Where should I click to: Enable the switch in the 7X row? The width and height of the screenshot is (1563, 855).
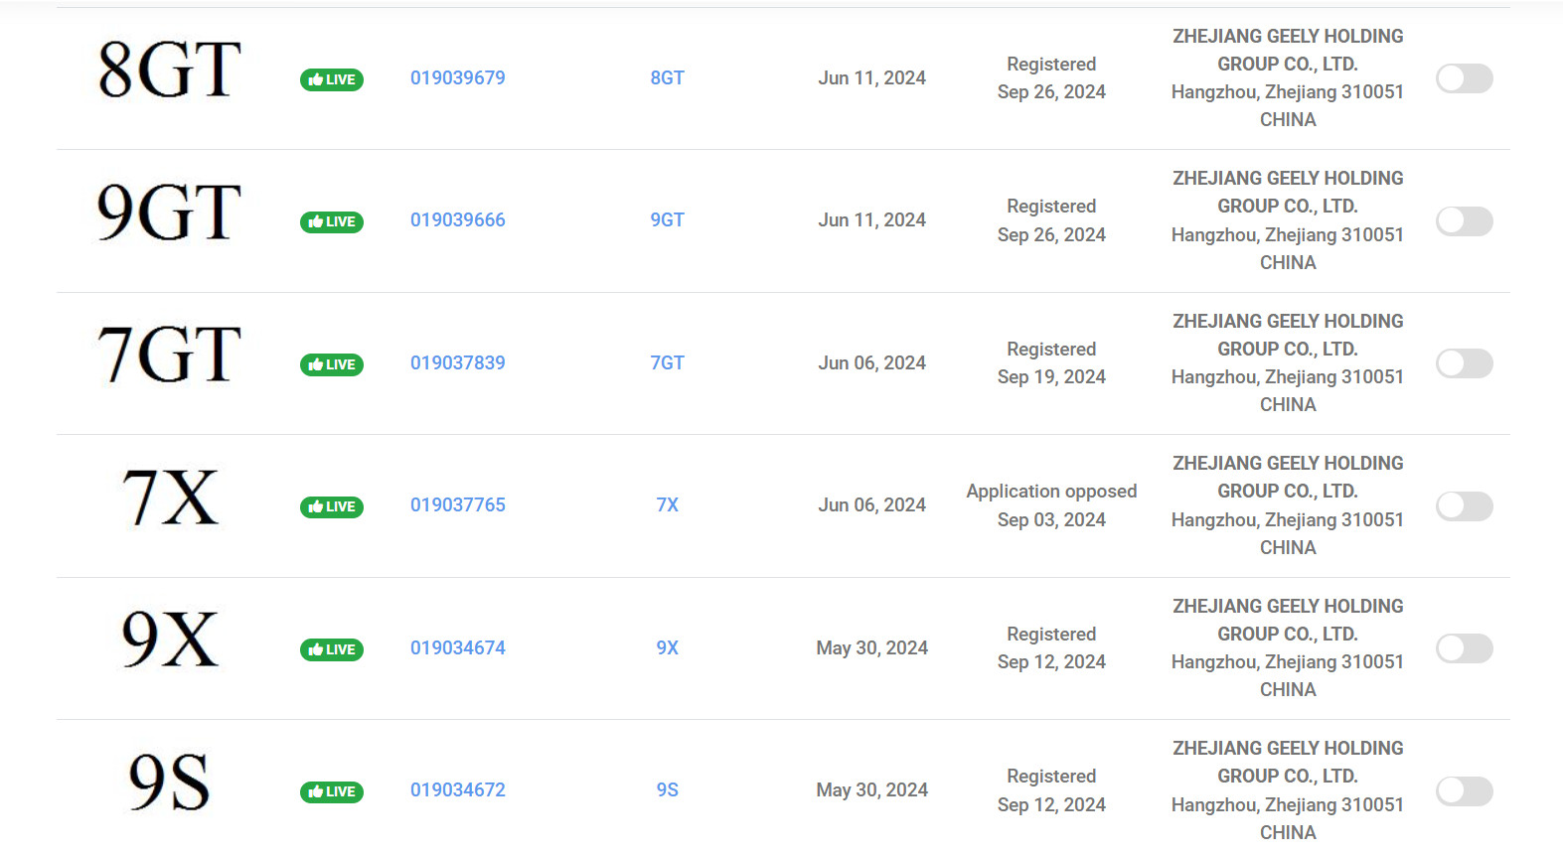1465,505
